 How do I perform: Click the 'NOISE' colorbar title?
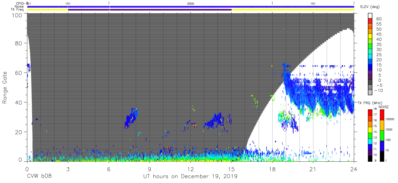click(x=383, y=107)
